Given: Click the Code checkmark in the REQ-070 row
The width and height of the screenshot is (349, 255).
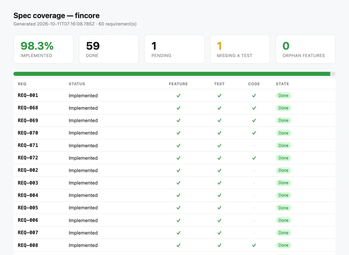Looking at the screenshot, I should pos(254,133).
